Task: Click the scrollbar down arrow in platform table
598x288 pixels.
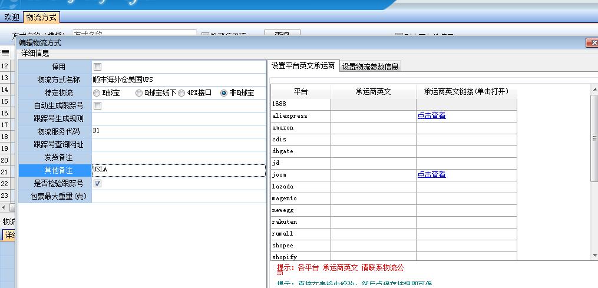Action: (x=594, y=256)
